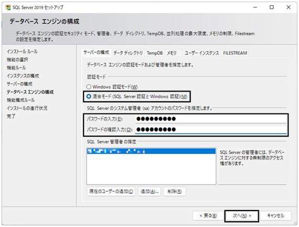
Task: Switch to データ ディレクトリ tab
Action: [x=128, y=53]
